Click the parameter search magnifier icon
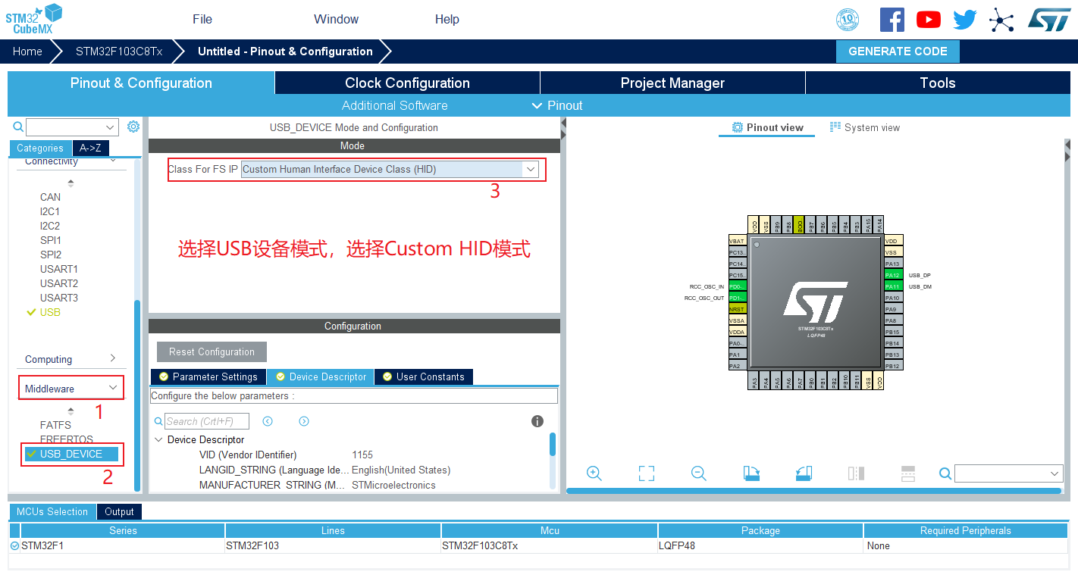This screenshot has height=578, width=1078. pyautogui.click(x=158, y=421)
